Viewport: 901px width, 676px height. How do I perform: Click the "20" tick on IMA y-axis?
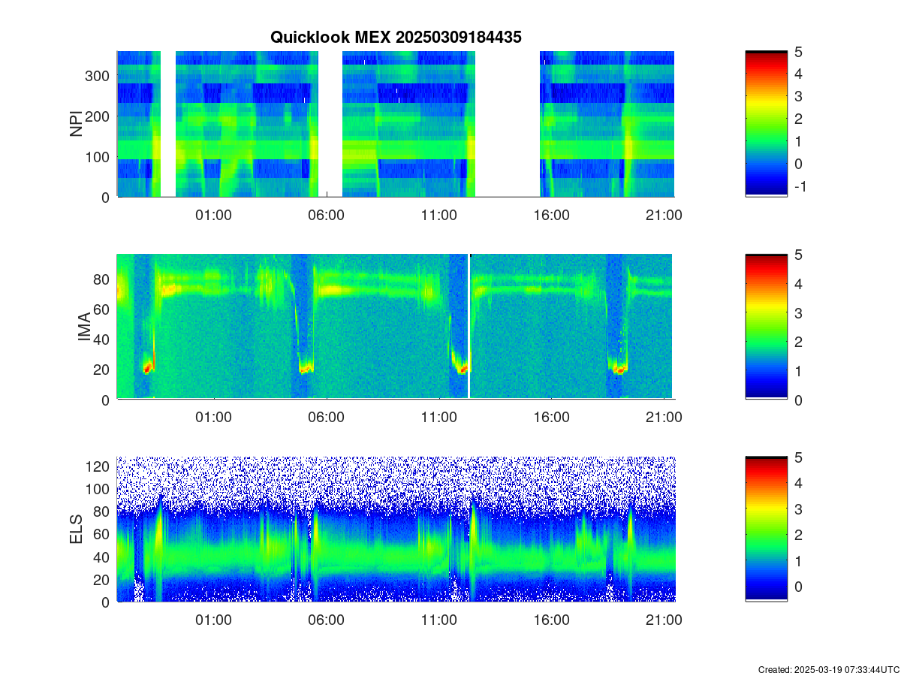tap(103, 370)
